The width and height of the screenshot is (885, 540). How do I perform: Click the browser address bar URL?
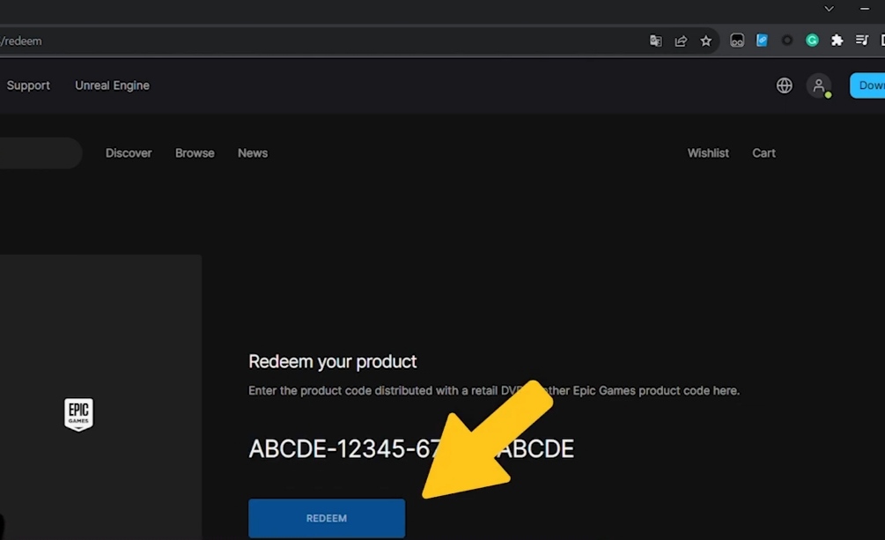pos(21,41)
